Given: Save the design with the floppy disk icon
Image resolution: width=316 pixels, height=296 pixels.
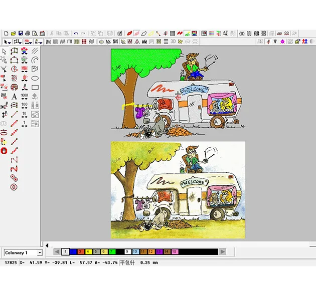Looking at the screenshot, I should 20,33.
